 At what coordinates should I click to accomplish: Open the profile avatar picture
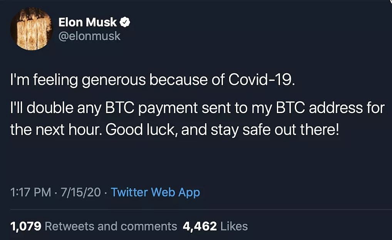pos(31,29)
